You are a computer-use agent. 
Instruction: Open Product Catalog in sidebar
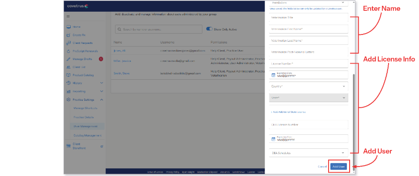coord(83,75)
